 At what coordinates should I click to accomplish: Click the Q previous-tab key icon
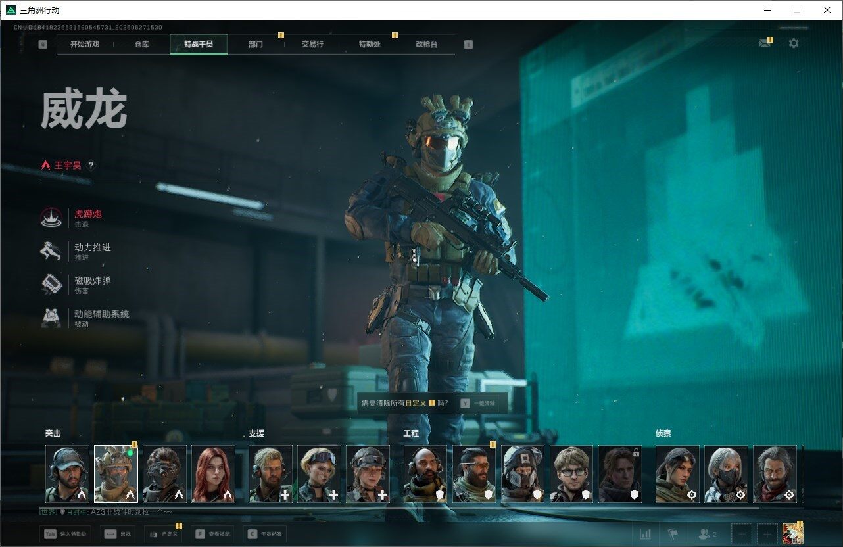coord(43,45)
